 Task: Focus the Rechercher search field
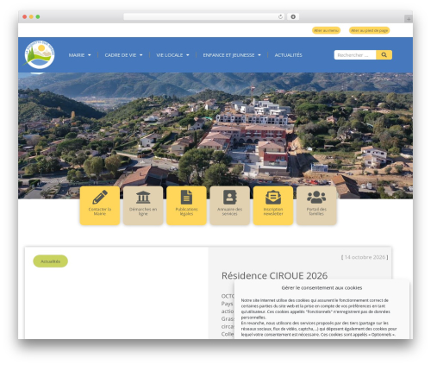[355, 55]
